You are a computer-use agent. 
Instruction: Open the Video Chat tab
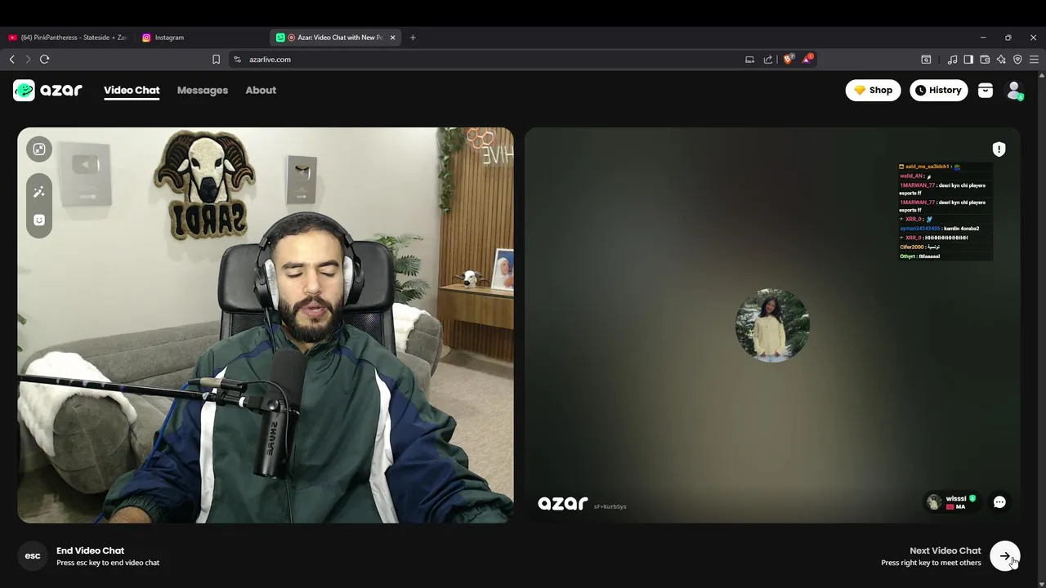click(x=132, y=90)
